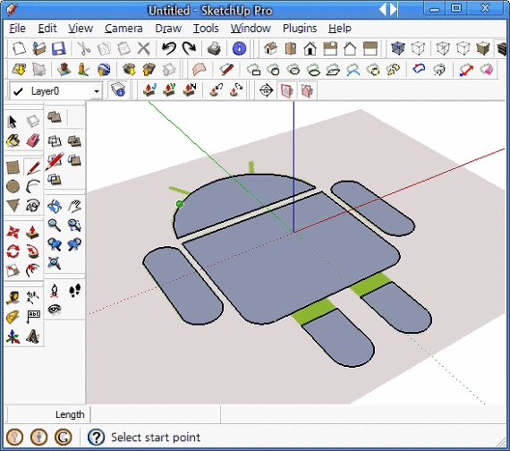This screenshot has width=510, height=451.
Task: Open Model Info blue icon
Action: 239,48
